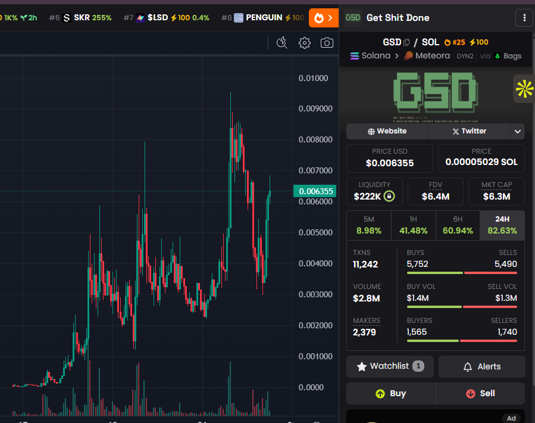This screenshot has width=535, height=423.
Task: Click the current price label 0.006355 on axis
Action: [x=315, y=191]
